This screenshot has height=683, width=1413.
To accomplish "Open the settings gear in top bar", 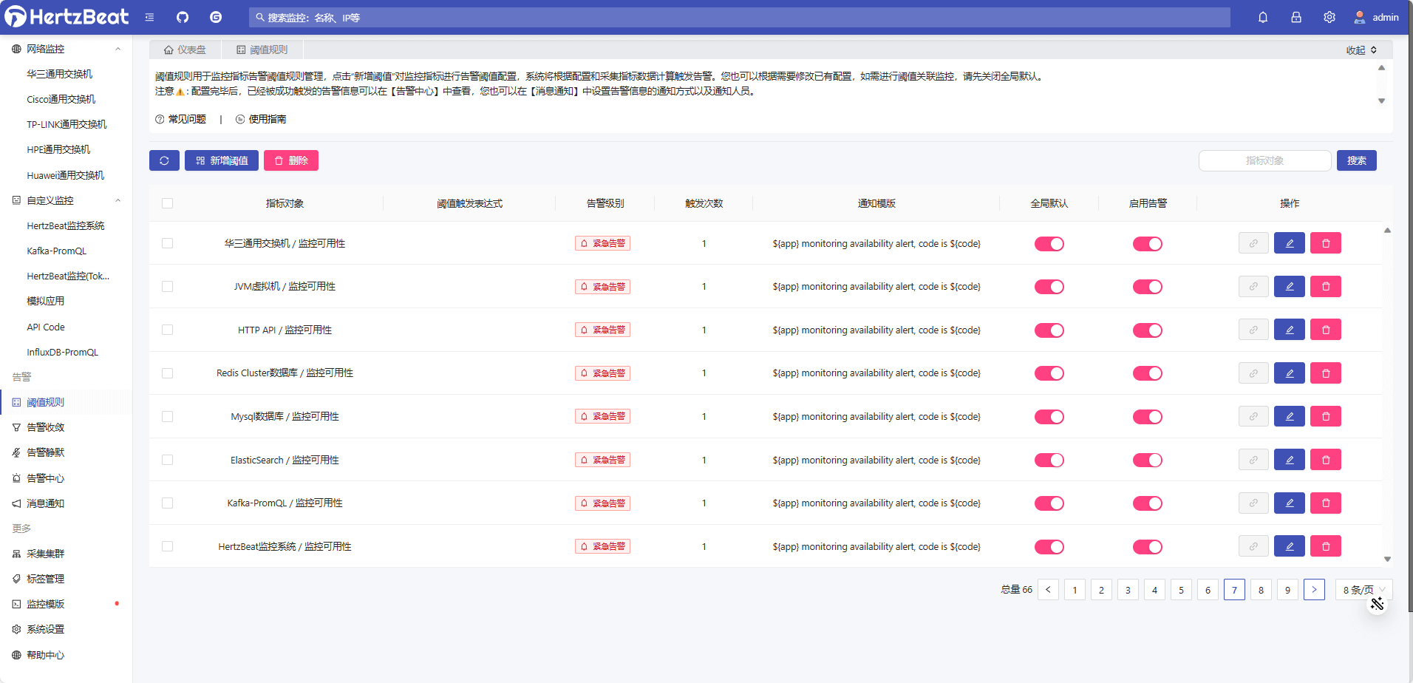I will tap(1329, 16).
